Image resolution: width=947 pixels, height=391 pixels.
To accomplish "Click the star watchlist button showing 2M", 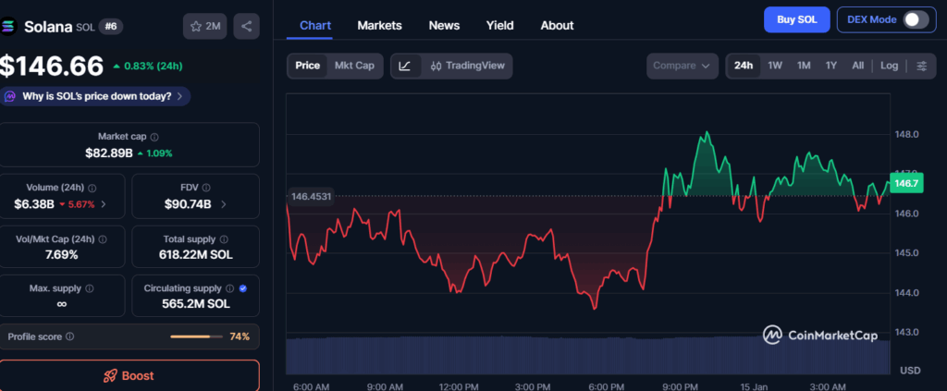I will pos(204,27).
